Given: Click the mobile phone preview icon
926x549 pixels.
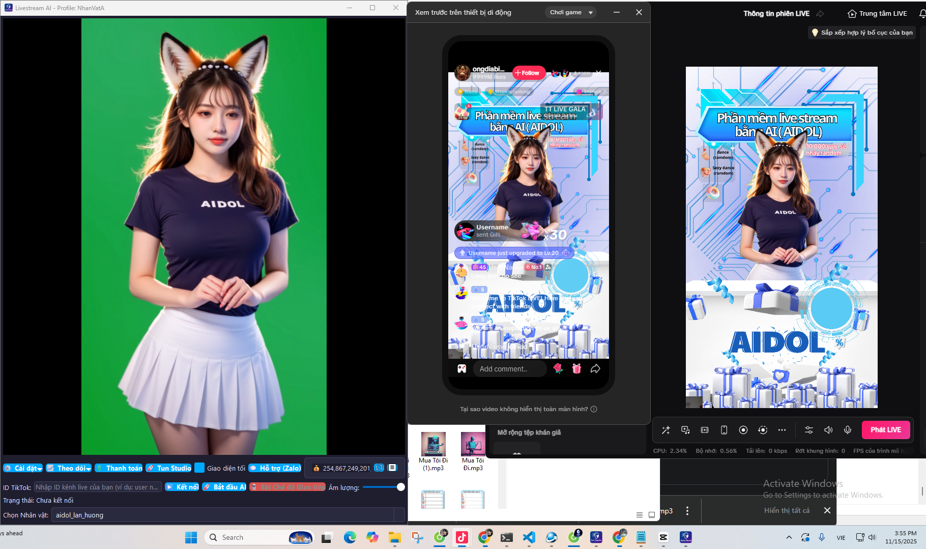Looking at the screenshot, I should pyautogui.click(x=724, y=430).
